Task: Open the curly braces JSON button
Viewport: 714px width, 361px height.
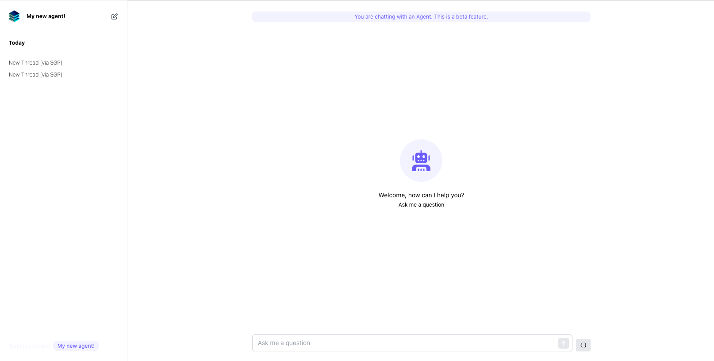Action: pos(583,345)
